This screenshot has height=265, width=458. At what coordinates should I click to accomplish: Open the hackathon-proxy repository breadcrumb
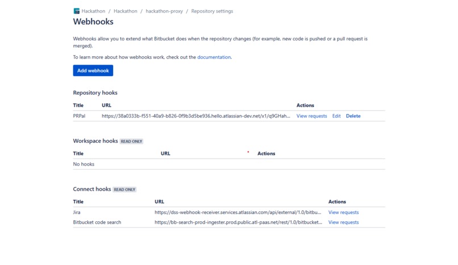tap(164, 11)
